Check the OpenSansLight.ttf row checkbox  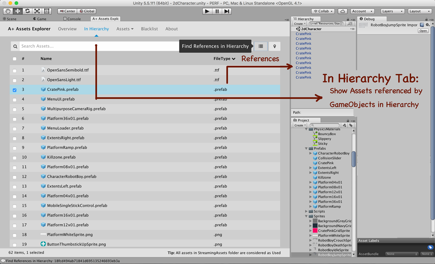tap(15, 81)
